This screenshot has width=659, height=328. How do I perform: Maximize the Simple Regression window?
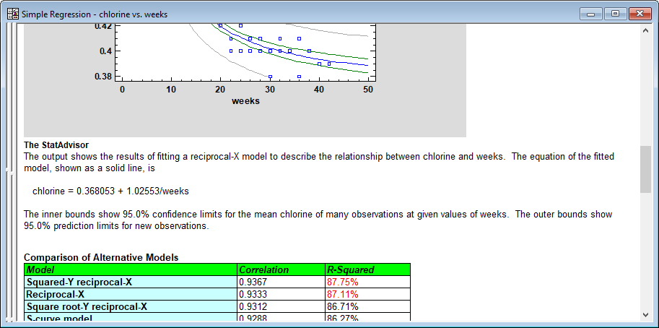point(615,13)
